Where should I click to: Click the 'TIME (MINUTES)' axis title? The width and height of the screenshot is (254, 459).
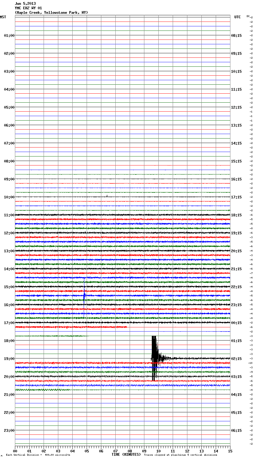tap(126, 455)
